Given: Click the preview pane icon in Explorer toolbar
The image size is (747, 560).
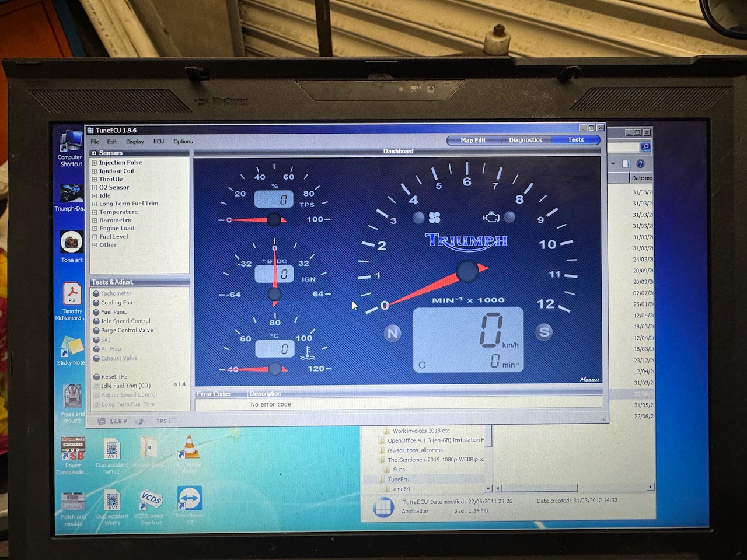Looking at the screenshot, I should point(626,164).
